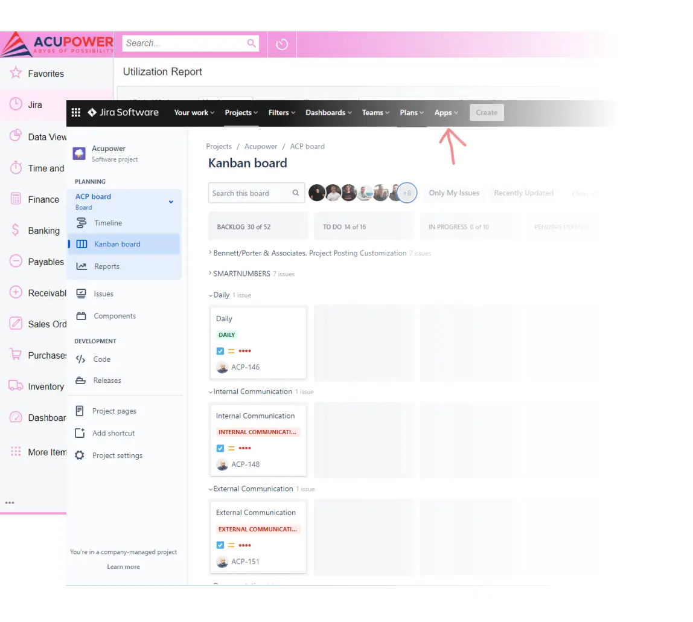Open the Dashboards menu
This screenshot has width=693, height=622.
coord(328,113)
